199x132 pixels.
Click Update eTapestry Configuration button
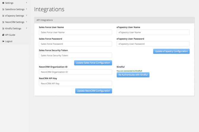pyautogui.click(x=171, y=51)
